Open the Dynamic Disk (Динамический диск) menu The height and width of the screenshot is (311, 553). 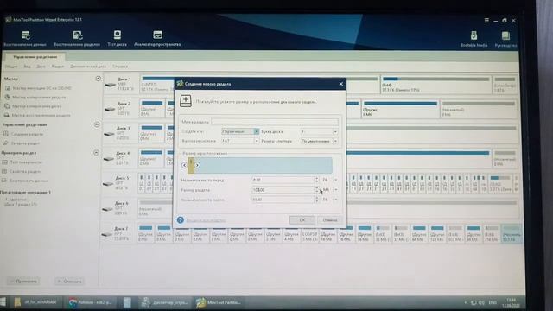(x=88, y=67)
